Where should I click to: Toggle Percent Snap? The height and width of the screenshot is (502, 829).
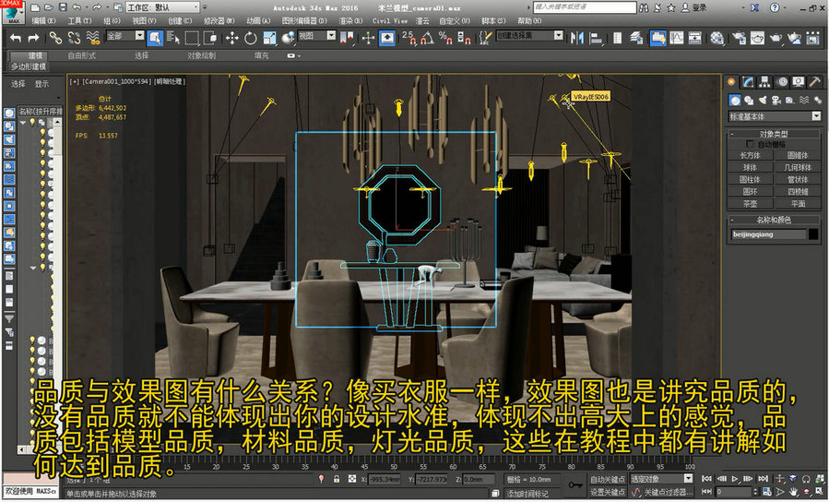coord(445,38)
